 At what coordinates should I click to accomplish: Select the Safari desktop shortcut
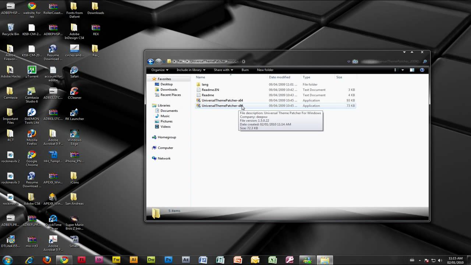74,72
